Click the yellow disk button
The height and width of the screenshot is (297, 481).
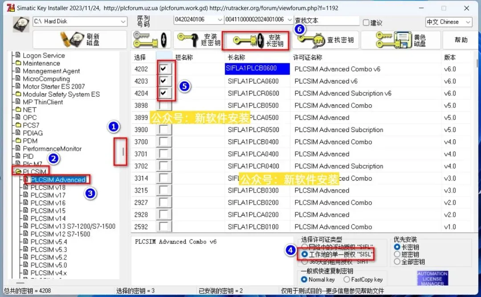pyautogui.click(x=401, y=40)
